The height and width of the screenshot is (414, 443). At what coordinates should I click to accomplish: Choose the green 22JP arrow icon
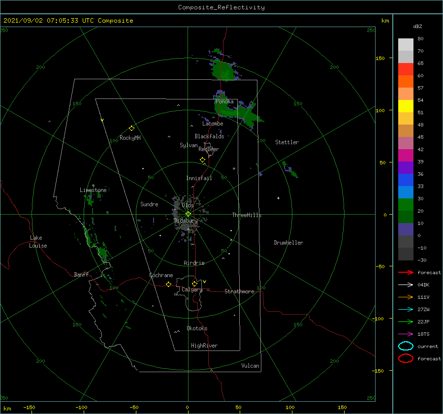pyautogui.click(x=406, y=321)
